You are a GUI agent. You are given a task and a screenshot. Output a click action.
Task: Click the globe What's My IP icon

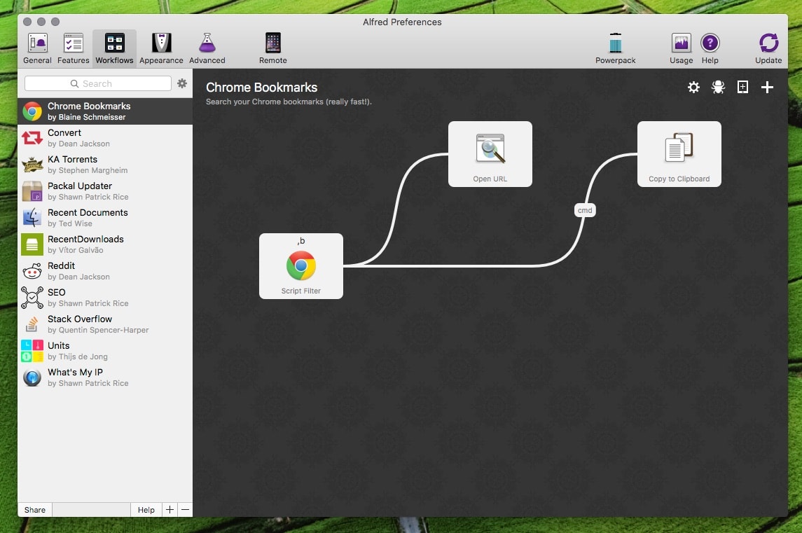[x=32, y=378]
